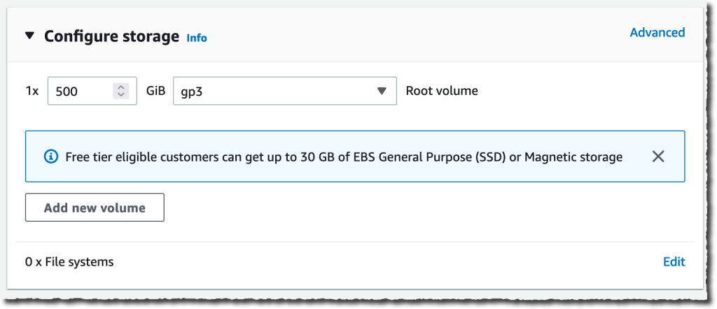Image resolution: width=717 pixels, height=309 pixels.
Task: Click the arrow on the gp3 dropdown
Action: [x=382, y=92]
